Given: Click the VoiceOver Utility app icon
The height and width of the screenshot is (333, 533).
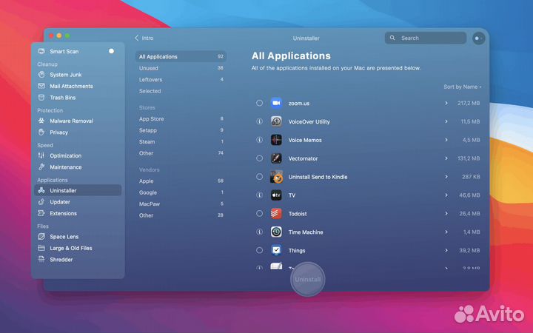Looking at the screenshot, I should point(276,121).
